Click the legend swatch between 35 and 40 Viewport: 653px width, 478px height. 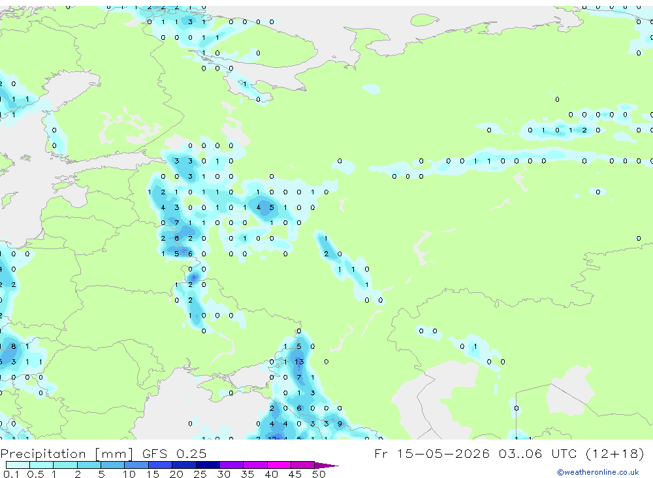pyautogui.click(x=255, y=465)
